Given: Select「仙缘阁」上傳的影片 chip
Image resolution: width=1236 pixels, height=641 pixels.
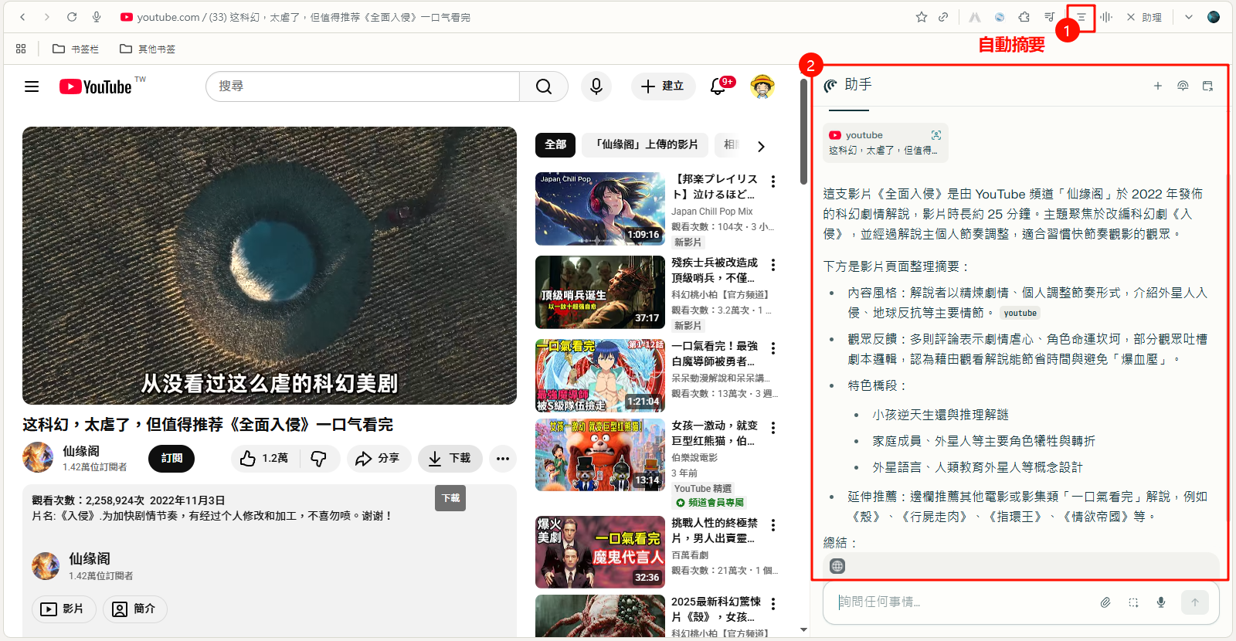Looking at the screenshot, I should [x=647, y=144].
